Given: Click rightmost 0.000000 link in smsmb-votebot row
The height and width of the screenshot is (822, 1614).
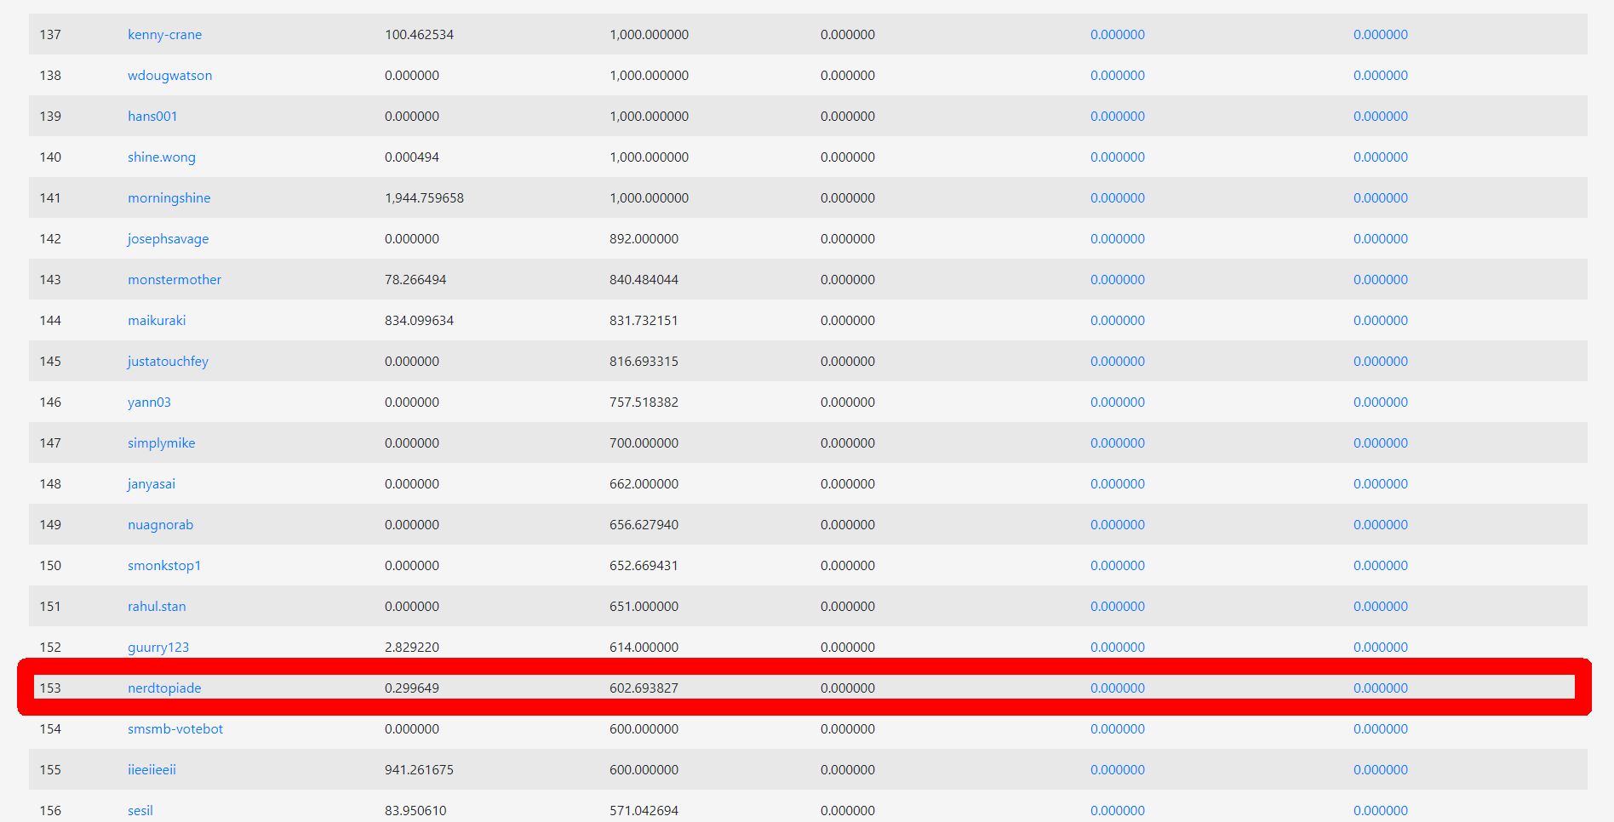Looking at the screenshot, I should (1381, 729).
